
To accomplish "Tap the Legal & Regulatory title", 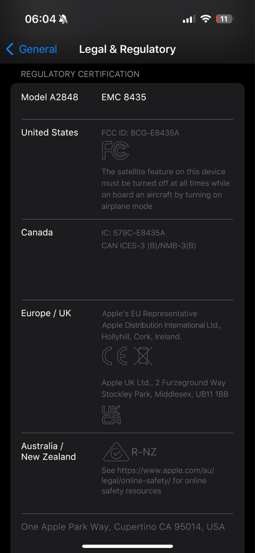I will click(127, 49).
